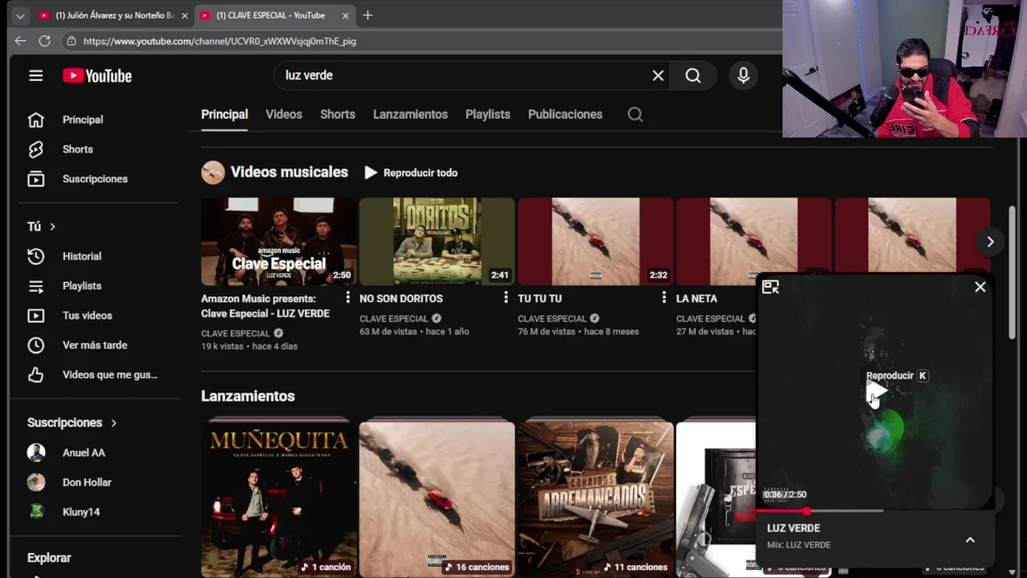
Task: Open options for TU TU TU video
Action: (664, 298)
